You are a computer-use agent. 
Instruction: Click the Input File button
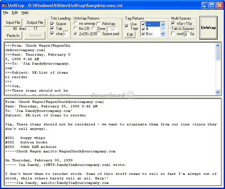(13, 22)
